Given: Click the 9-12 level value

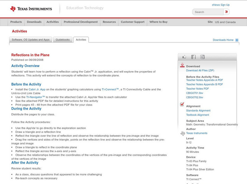Looking at the screenshot, I should (189, 142).
